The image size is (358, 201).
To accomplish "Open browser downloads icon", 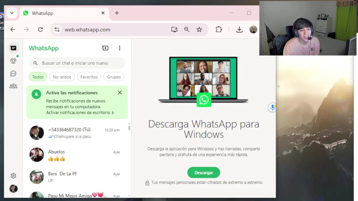I will (x=239, y=29).
